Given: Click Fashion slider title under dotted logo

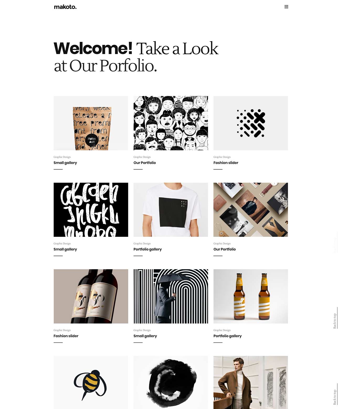Looking at the screenshot, I should [x=226, y=163].
